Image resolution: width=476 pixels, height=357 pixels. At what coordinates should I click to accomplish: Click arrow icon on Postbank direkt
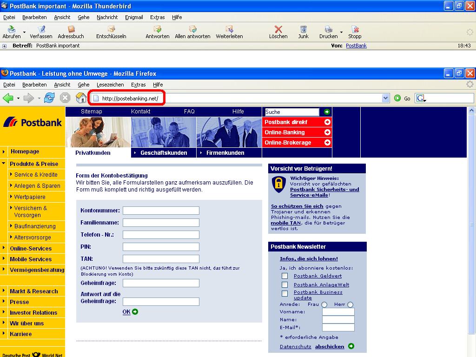327,122
